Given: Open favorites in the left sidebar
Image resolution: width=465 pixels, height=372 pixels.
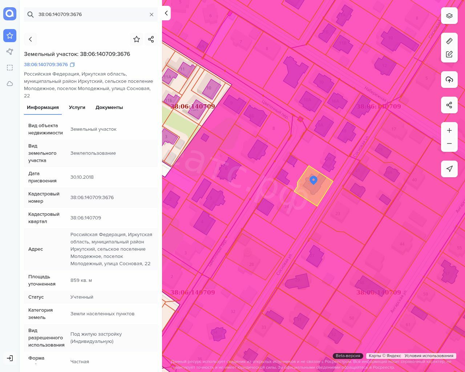Looking at the screenshot, I should (10, 36).
